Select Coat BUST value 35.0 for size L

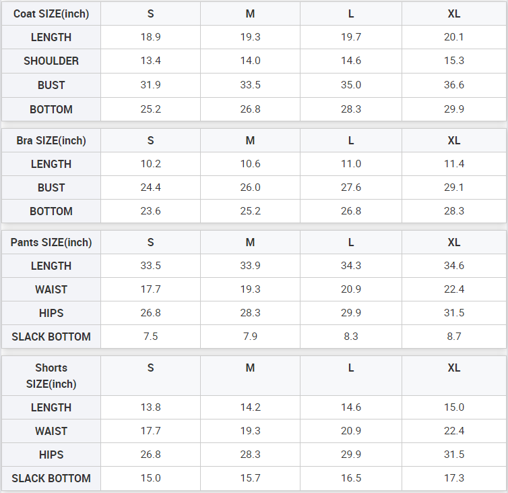click(351, 85)
